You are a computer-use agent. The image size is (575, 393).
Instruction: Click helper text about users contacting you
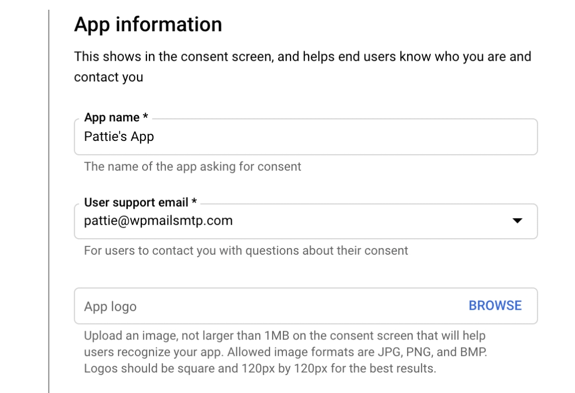click(246, 251)
